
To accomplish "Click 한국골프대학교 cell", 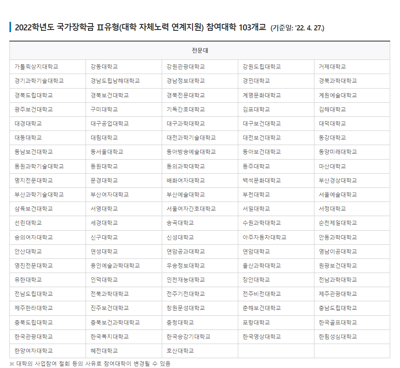I will tap(352, 323).
